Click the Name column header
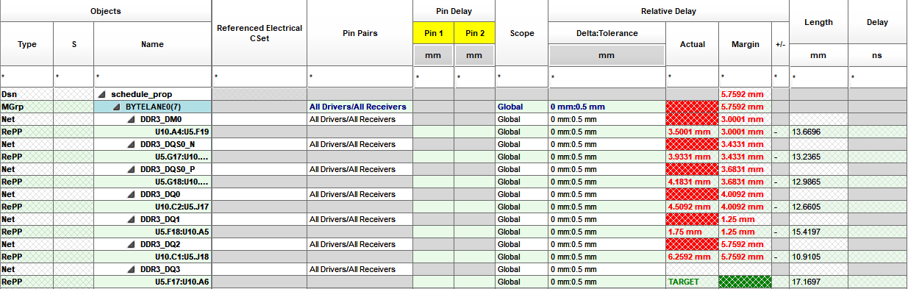 152,44
